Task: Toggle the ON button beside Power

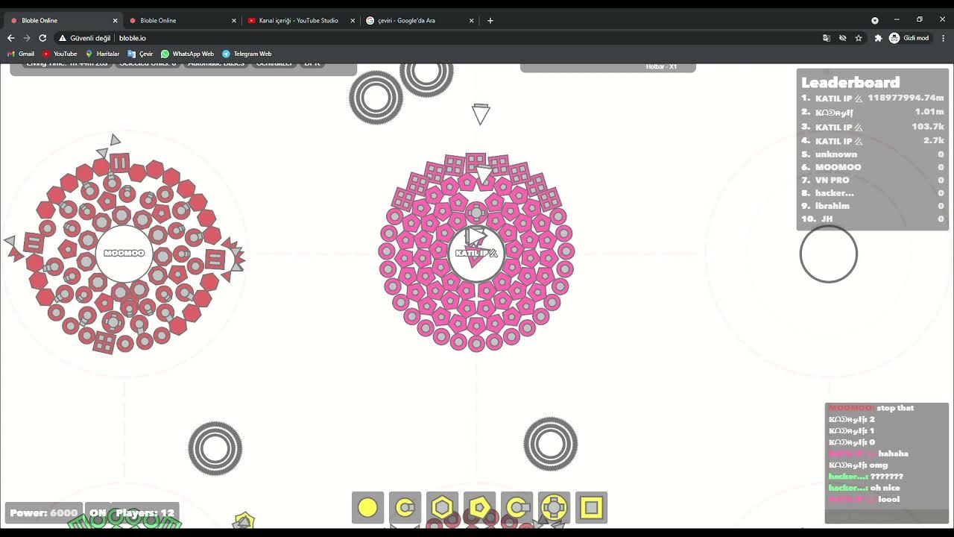Action: [98, 513]
